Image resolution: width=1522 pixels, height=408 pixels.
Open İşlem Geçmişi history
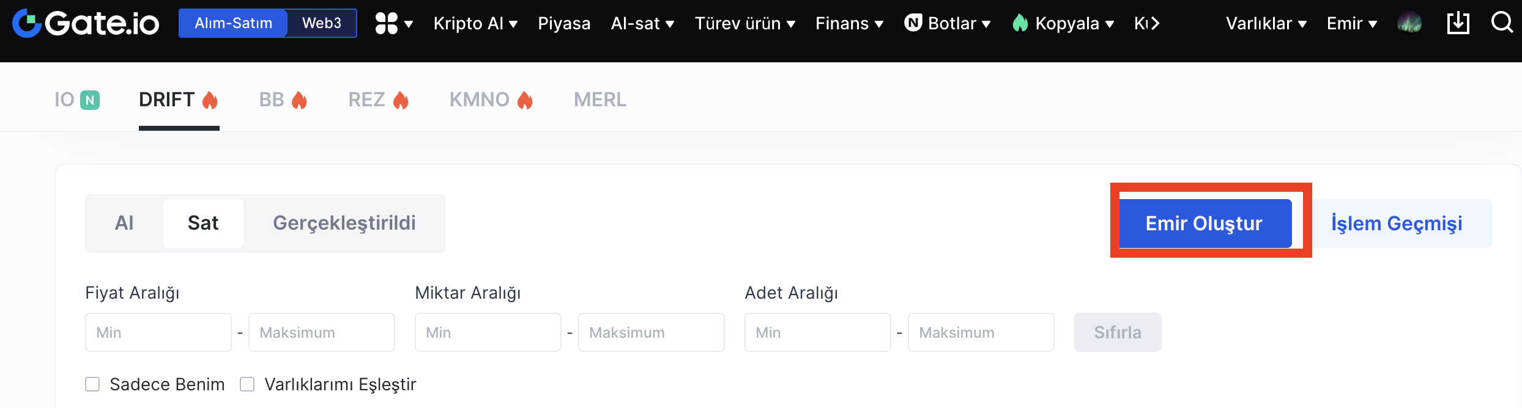[x=1397, y=224]
